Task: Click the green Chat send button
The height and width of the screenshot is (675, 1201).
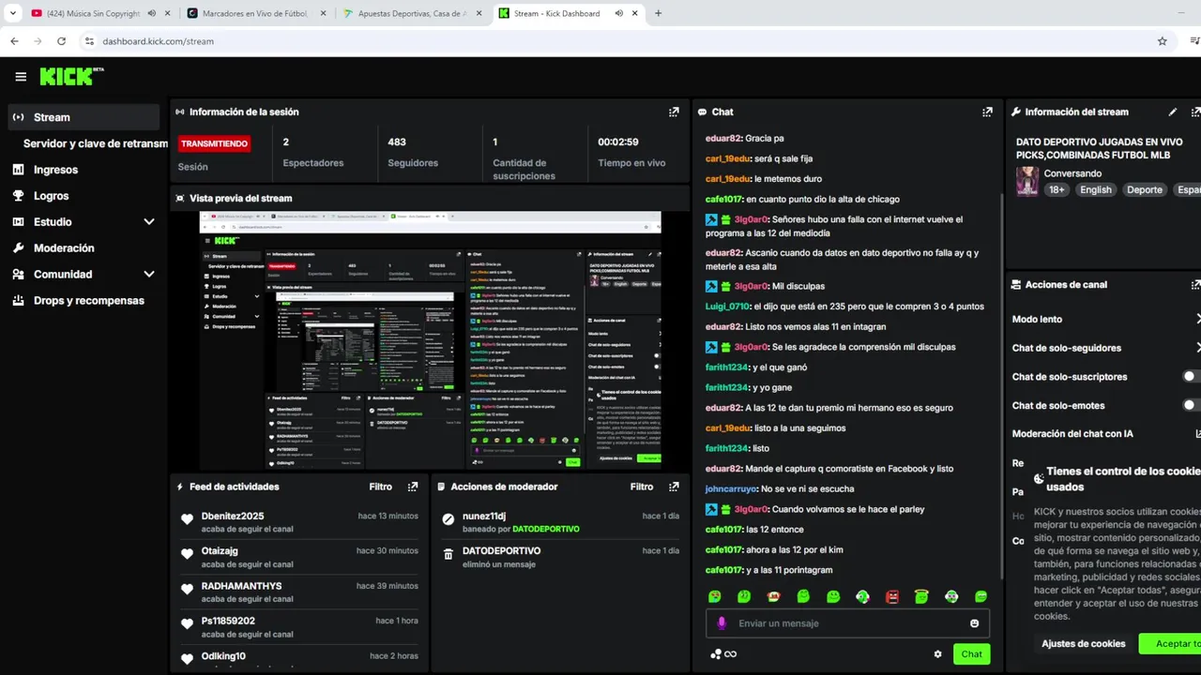Action: pos(971,654)
